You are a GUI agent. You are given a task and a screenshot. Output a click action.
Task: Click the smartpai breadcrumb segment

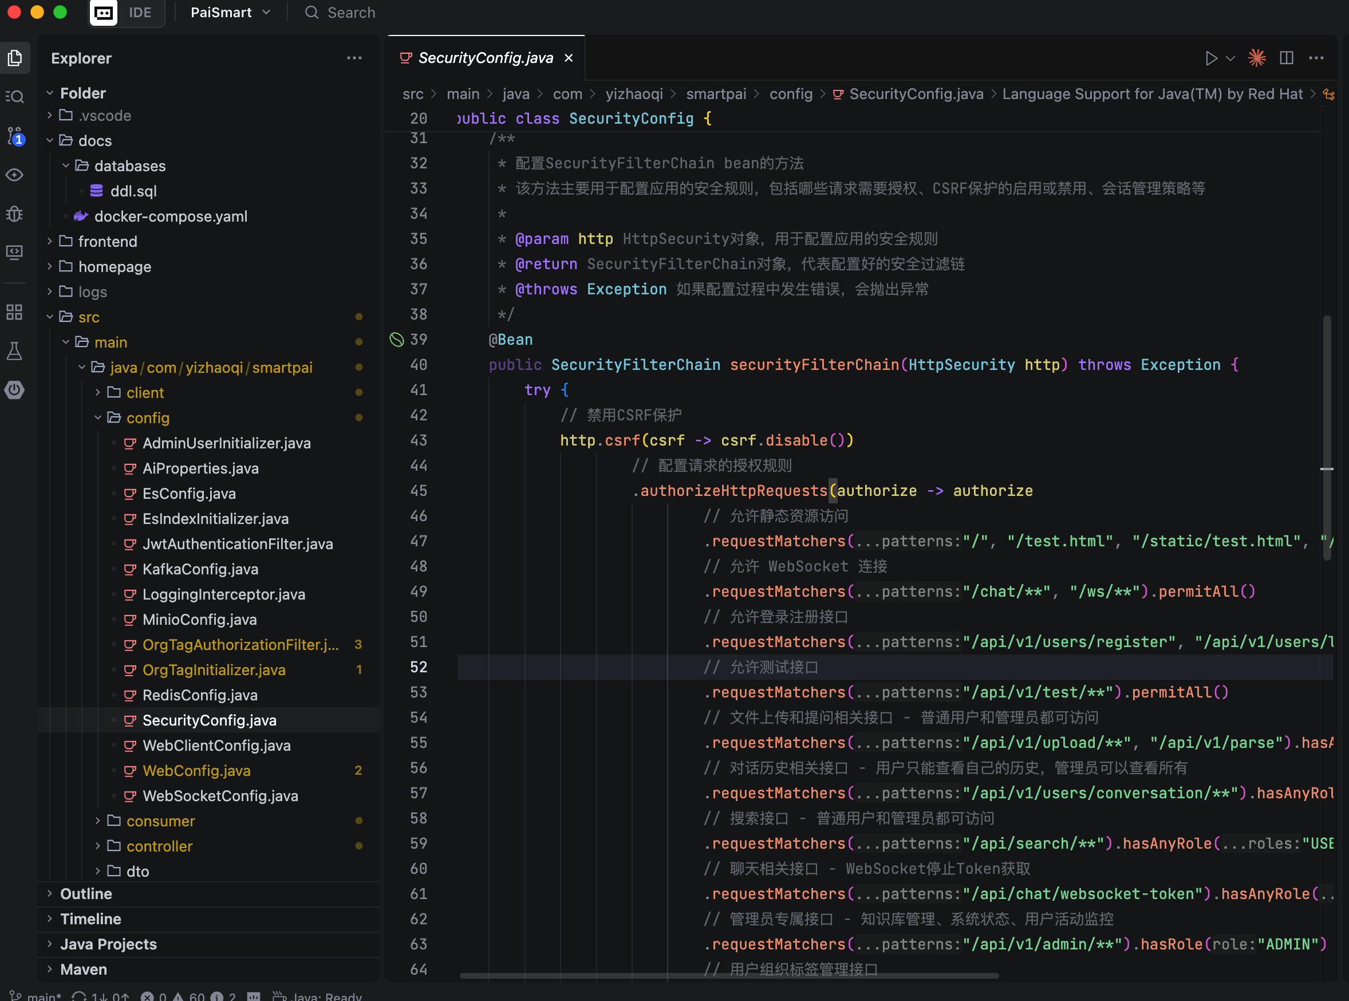click(715, 94)
